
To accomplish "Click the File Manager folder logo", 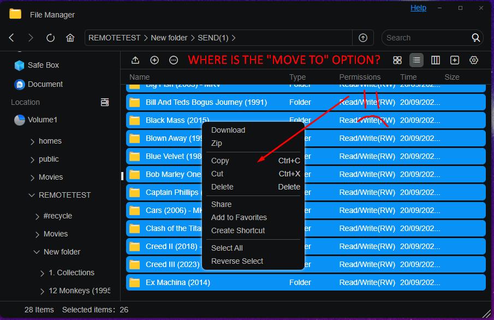I will click(15, 14).
